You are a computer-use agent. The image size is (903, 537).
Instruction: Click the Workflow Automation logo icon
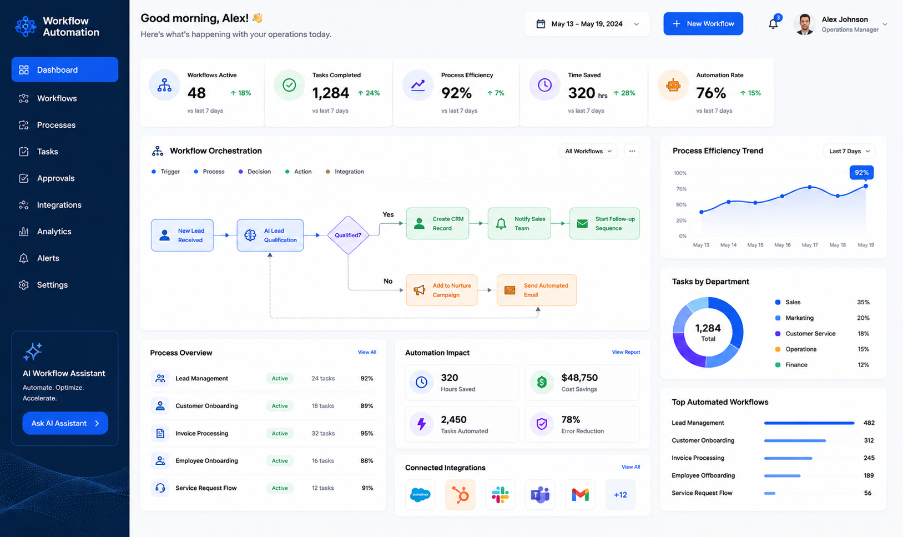(x=26, y=26)
